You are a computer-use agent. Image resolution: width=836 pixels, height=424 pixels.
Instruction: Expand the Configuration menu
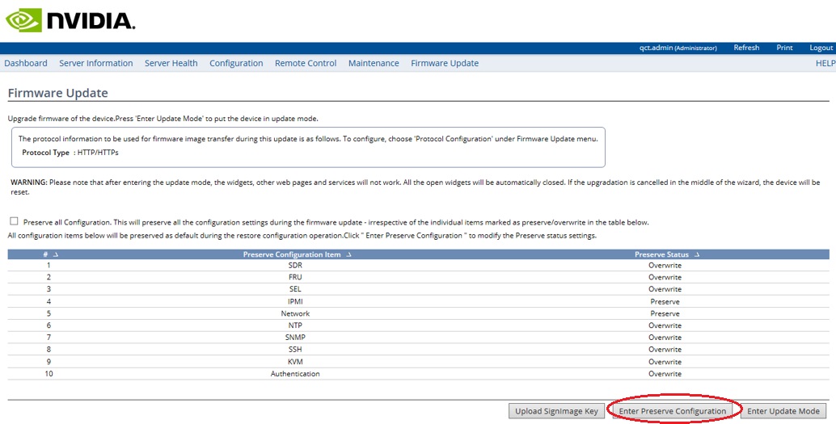[236, 63]
